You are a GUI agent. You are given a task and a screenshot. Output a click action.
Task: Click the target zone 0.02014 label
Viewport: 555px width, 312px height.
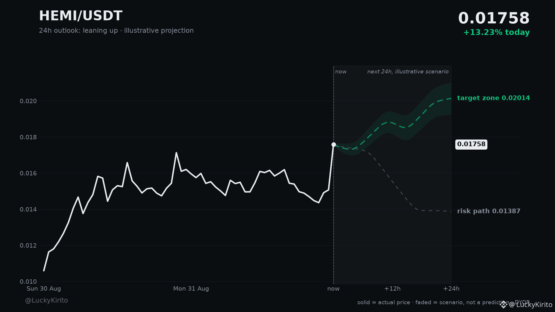click(493, 98)
